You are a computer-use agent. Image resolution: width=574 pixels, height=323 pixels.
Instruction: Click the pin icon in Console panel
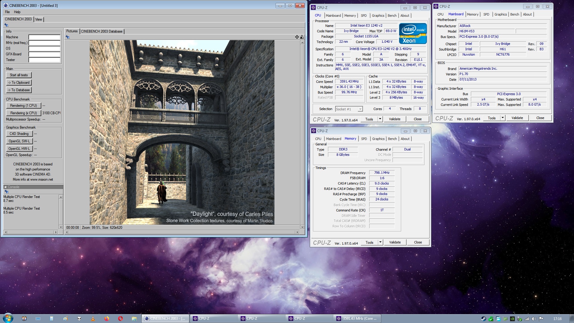(x=6, y=192)
